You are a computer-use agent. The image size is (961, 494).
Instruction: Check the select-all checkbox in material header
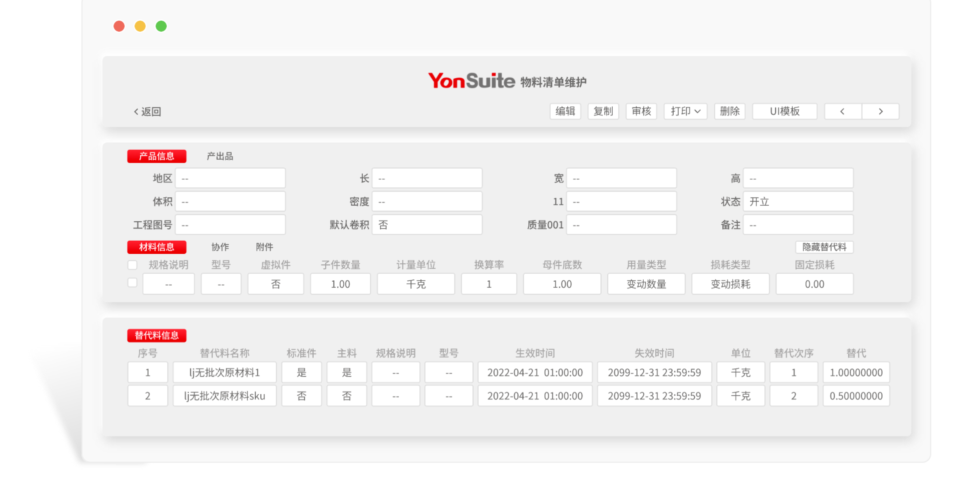pyautogui.click(x=132, y=265)
